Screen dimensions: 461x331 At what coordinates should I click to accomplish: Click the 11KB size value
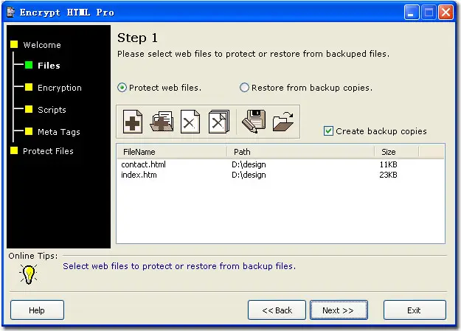point(389,164)
